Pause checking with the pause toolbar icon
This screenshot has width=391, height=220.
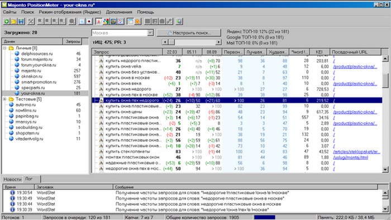coord(82,21)
